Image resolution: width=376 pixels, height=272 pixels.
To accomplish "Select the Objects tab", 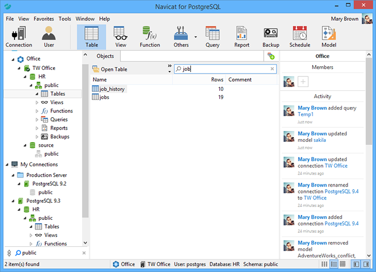I will click(105, 56).
